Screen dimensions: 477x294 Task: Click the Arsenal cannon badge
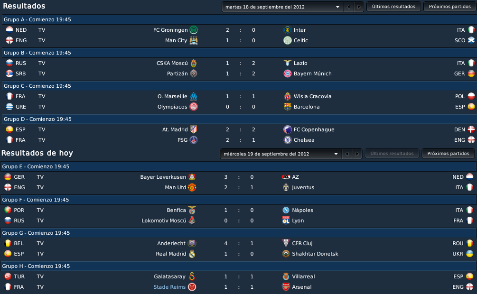point(286,287)
